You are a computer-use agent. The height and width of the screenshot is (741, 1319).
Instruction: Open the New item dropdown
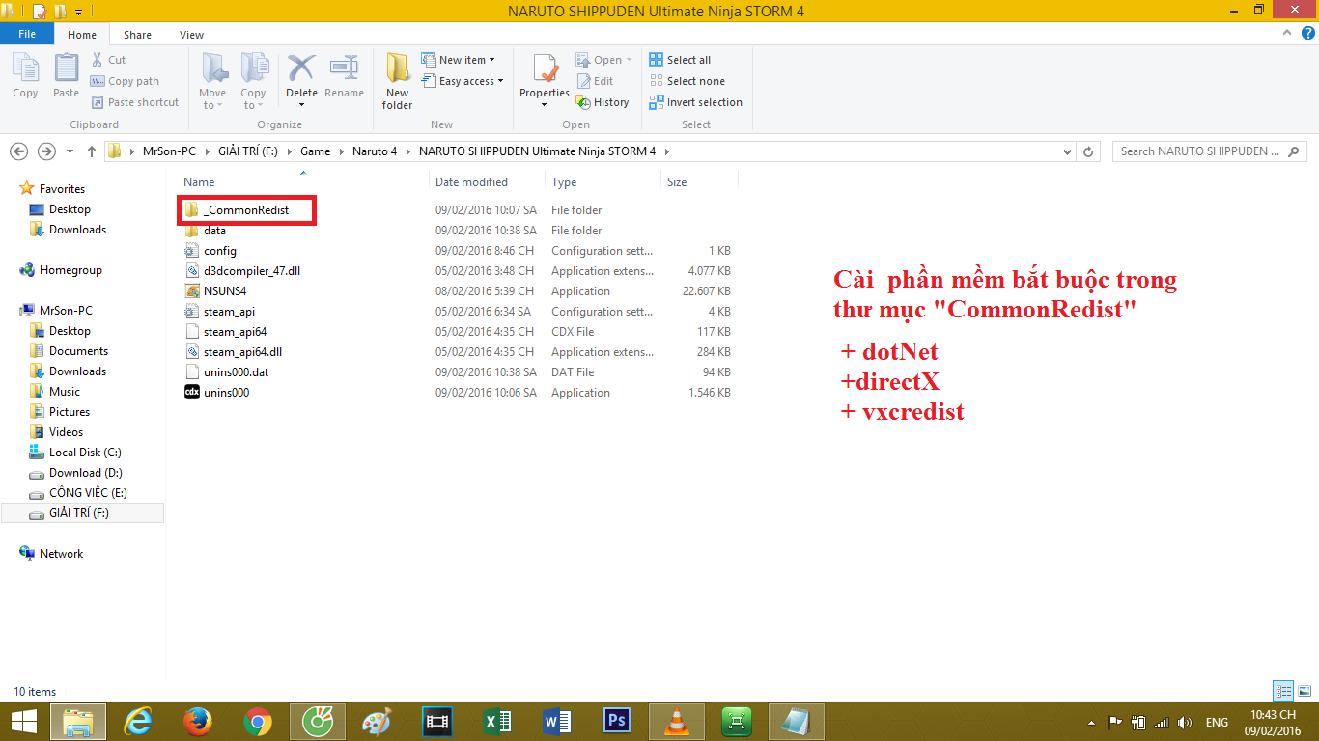point(459,60)
